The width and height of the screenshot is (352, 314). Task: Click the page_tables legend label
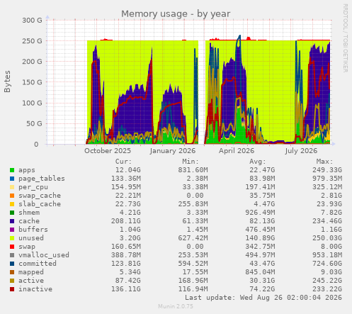[42, 179]
